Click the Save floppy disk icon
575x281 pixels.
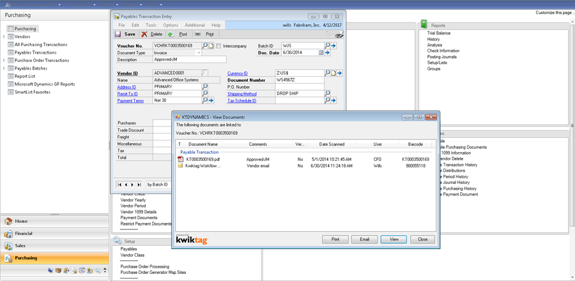[x=118, y=34]
